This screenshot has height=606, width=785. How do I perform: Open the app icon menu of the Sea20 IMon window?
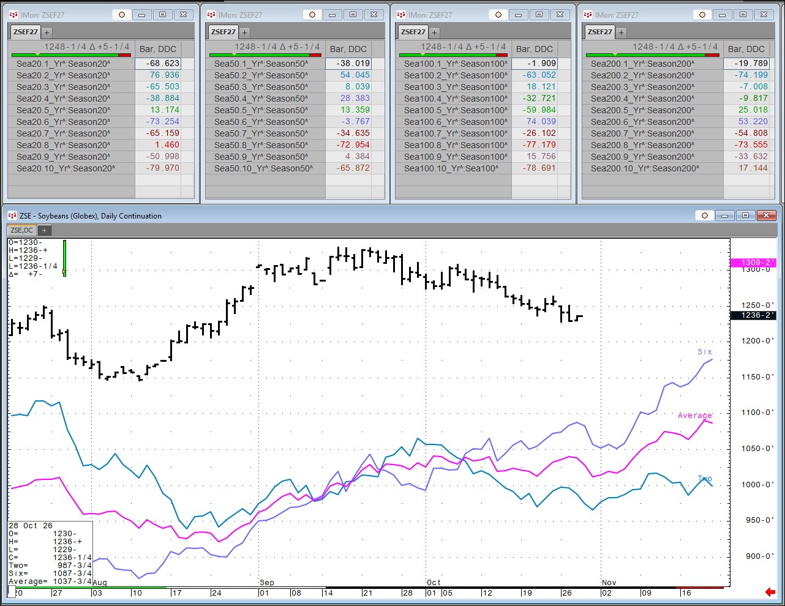coord(13,15)
